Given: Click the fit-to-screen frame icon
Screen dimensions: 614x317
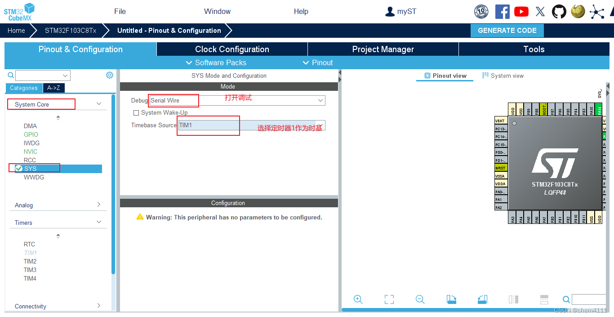Looking at the screenshot, I should pos(389,299).
